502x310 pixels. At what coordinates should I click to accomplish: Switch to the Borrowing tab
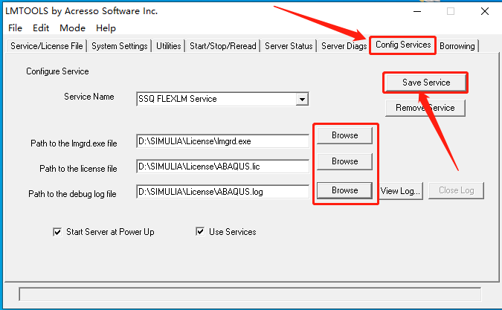click(457, 46)
